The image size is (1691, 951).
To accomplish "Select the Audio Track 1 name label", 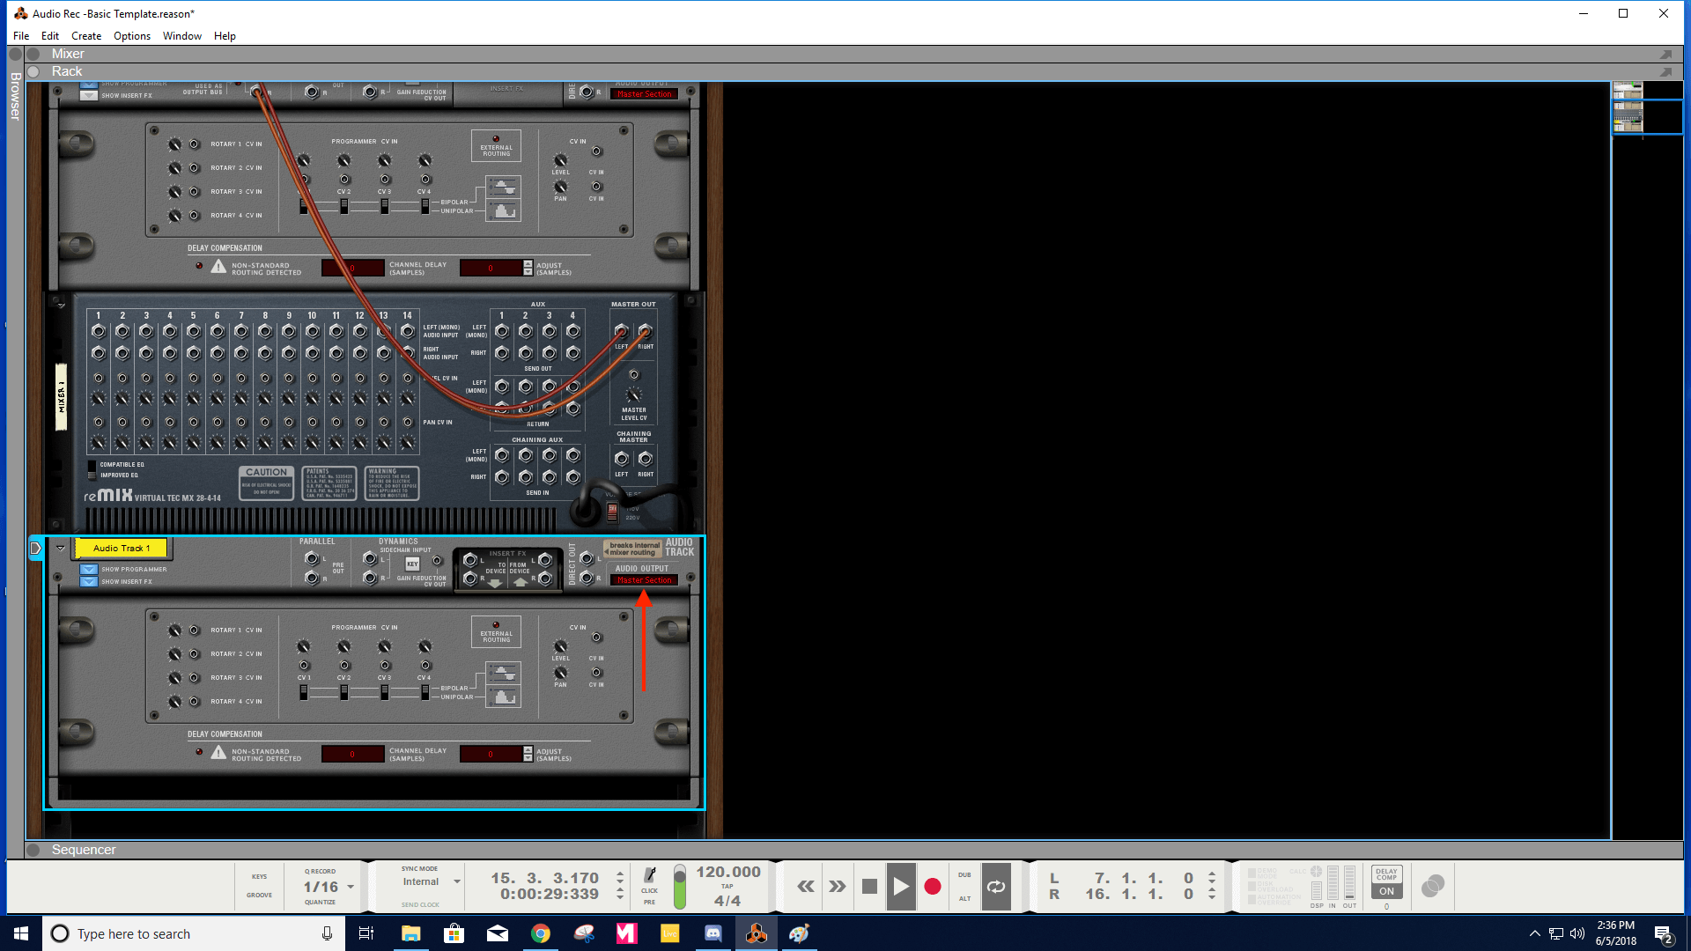I will (122, 548).
